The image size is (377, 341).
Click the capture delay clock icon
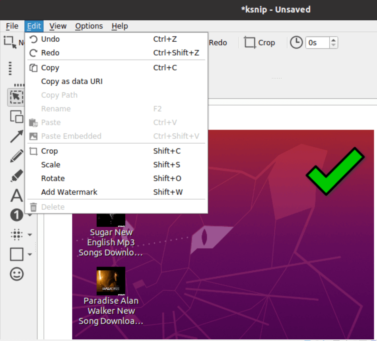(x=296, y=42)
